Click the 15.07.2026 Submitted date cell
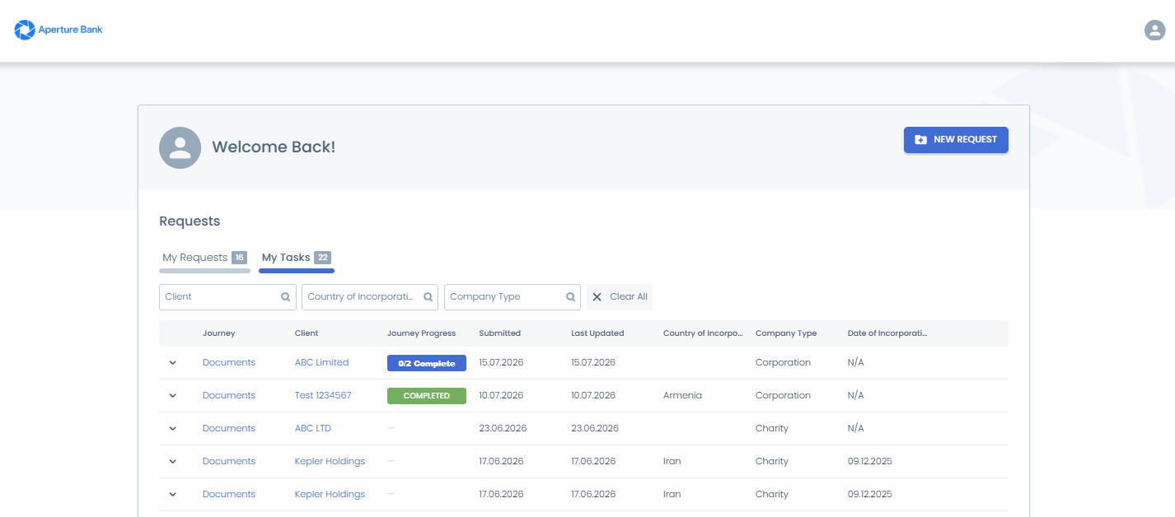The height and width of the screenshot is (517, 1175). click(x=501, y=362)
